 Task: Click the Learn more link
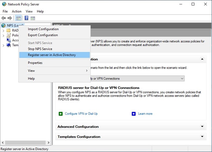(145, 114)
